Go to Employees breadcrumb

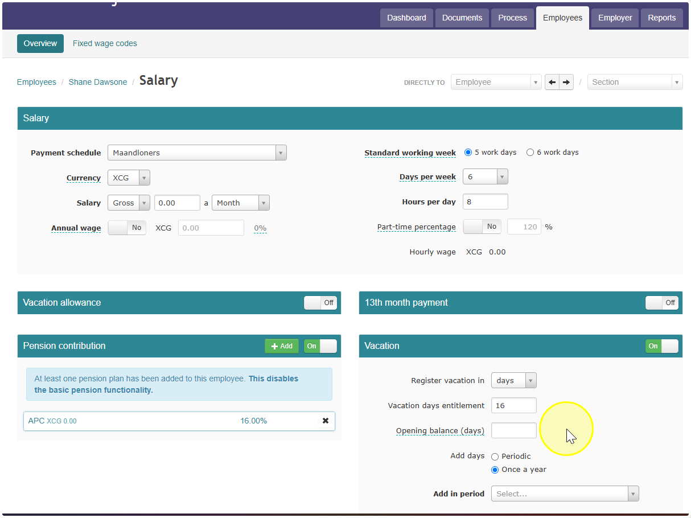point(36,82)
